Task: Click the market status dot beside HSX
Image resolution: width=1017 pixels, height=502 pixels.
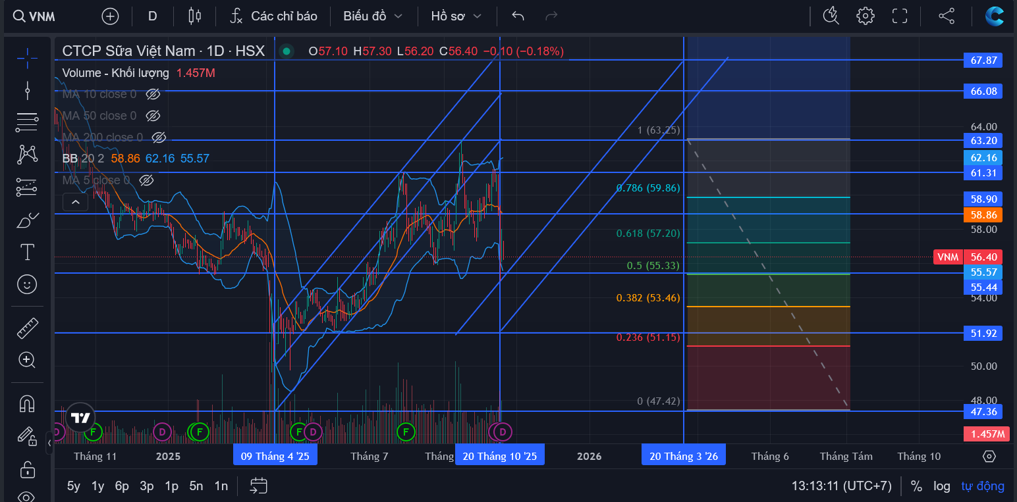Action: (286, 51)
